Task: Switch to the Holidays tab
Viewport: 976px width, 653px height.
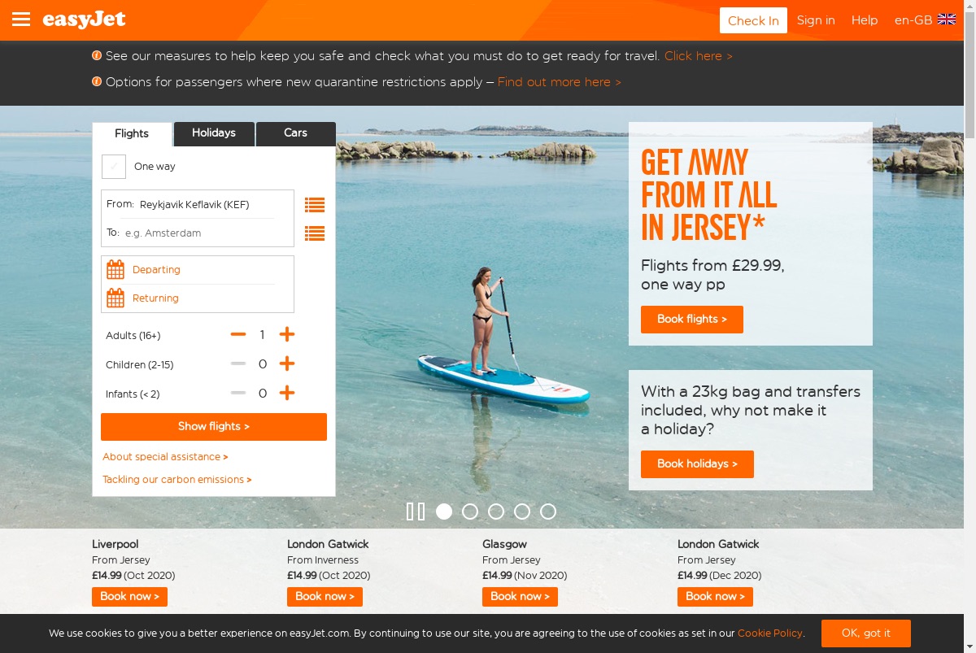Action: [x=214, y=133]
